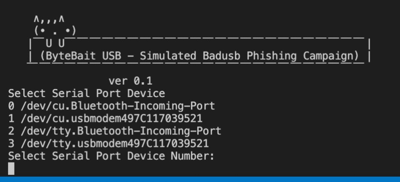This screenshot has height=182, width=400.
Task: Click the 'Select Serial Port Device' heading line
Action: [x=86, y=93]
